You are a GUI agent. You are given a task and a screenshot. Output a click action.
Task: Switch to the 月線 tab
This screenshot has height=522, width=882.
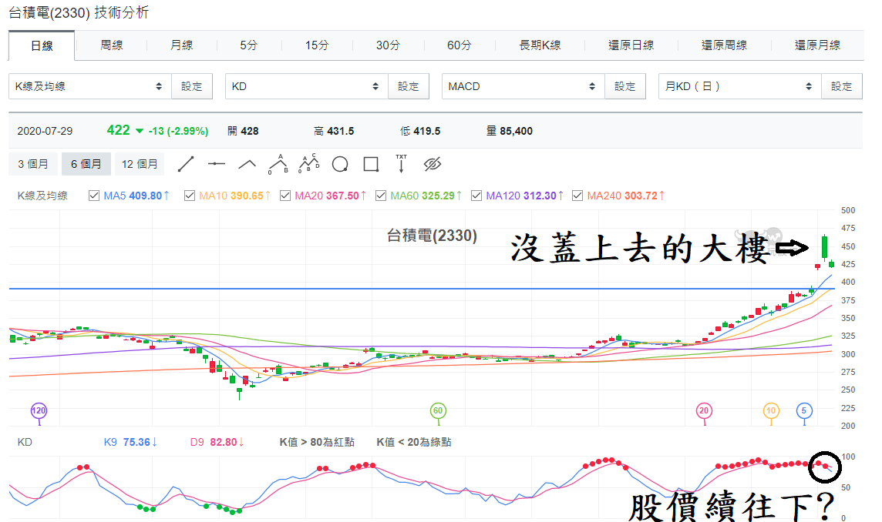click(x=182, y=45)
